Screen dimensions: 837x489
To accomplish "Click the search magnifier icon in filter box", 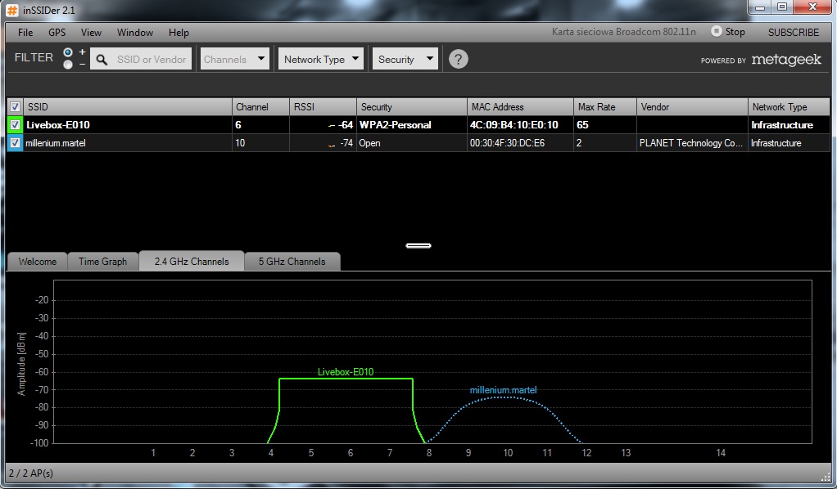I will pos(102,59).
